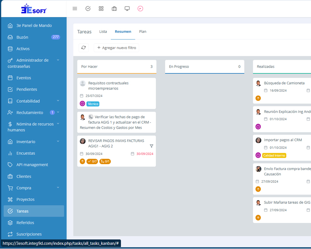Screen dimensions: 311x249
Task: Click filter icon on REVISAR PAGOS card
Action: point(152,146)
